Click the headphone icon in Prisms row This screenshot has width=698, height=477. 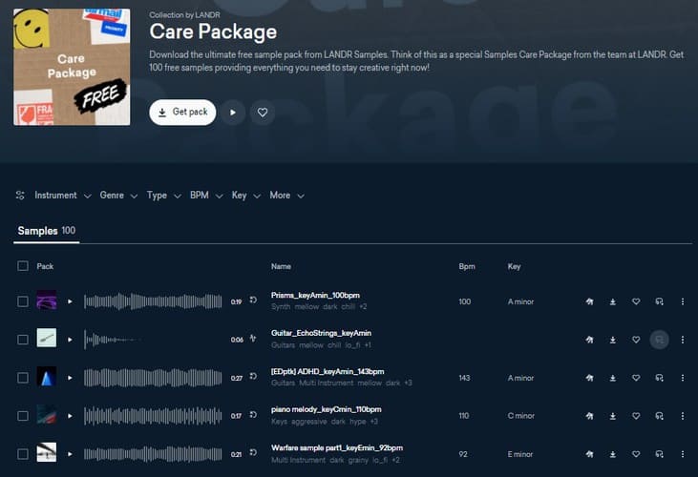coord(659,301)
